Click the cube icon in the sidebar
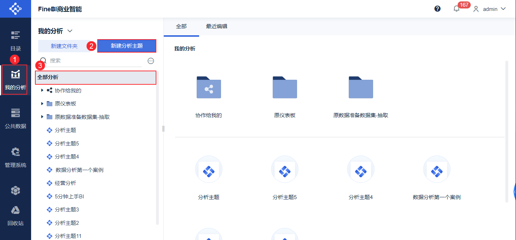516x240 pixels. coord(16,191)
